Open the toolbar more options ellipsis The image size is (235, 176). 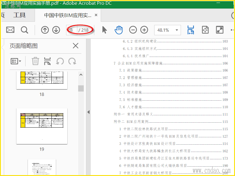point(232,30)
